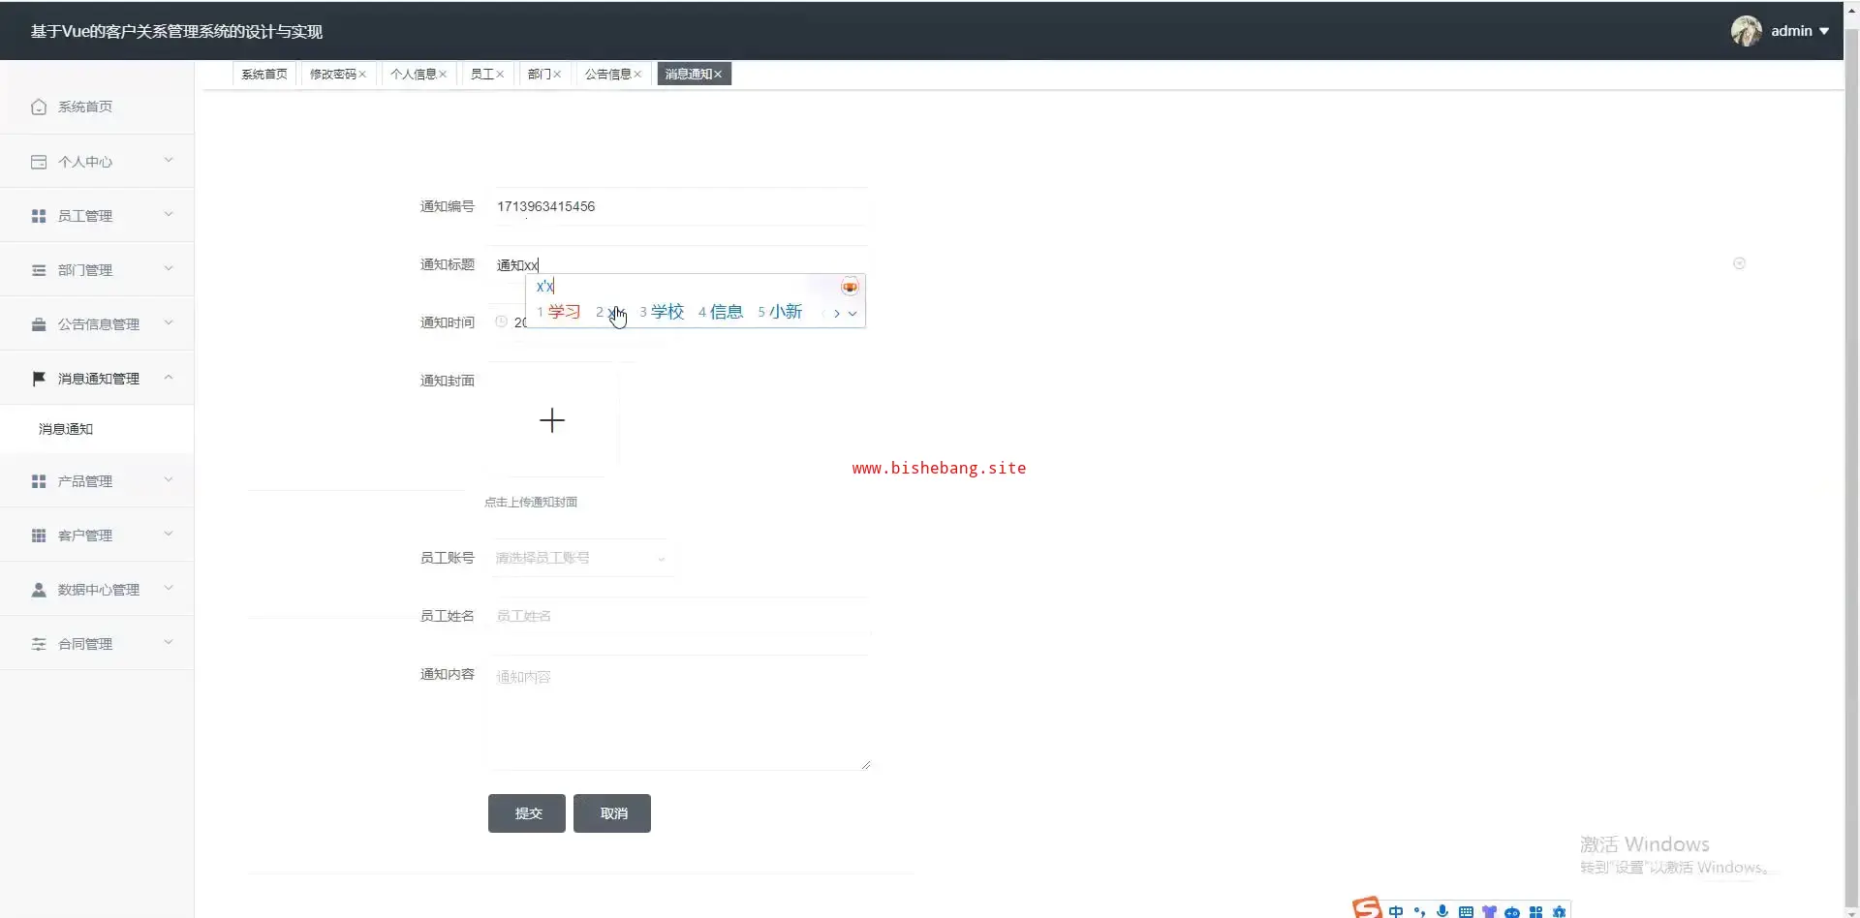Screen dimensions: 1860x918
Task: Click the plus icon to upload 通知封面
Action: 552,420
